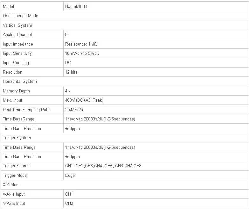This screenshot has height=209, width=250.
Task: Click the Y-Axis Input CH2 value
Action: pyautogui.click(x=69, y=203)
